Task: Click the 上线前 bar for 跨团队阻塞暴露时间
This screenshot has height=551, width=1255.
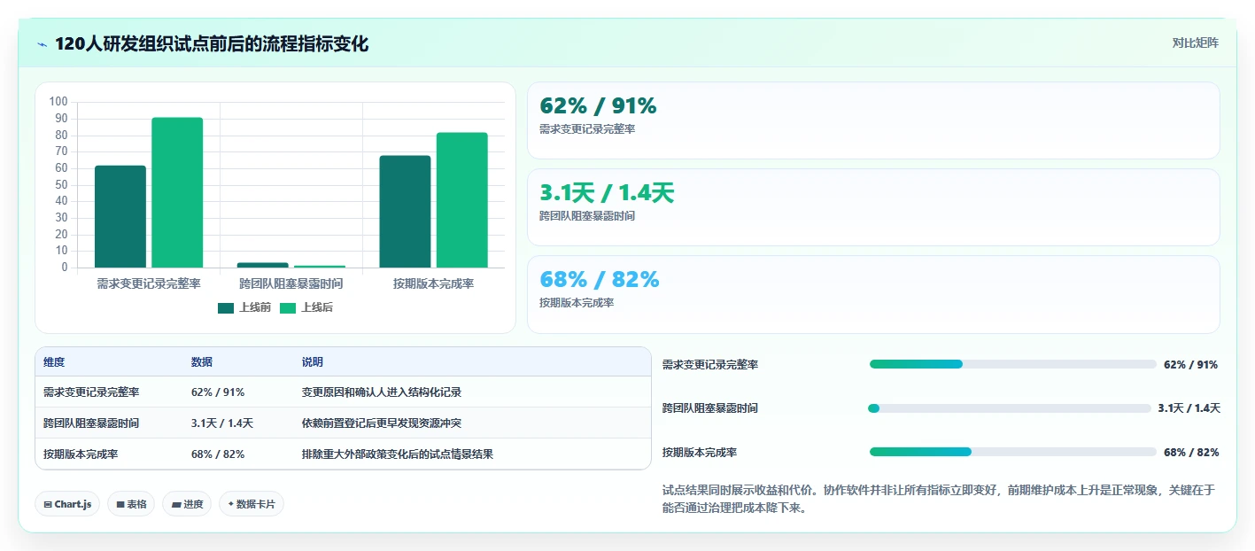Action: point(262,265)
